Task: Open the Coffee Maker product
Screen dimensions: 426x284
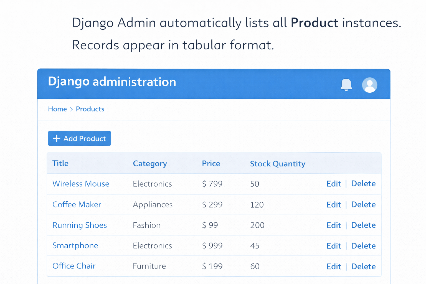Action: 77,204
